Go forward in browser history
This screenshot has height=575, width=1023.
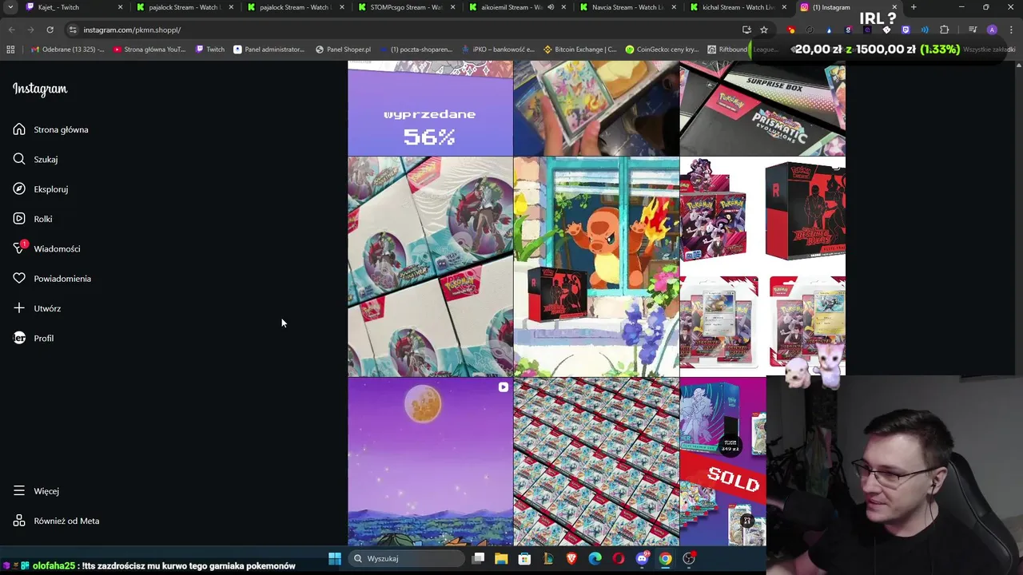[x=30, y=30]
